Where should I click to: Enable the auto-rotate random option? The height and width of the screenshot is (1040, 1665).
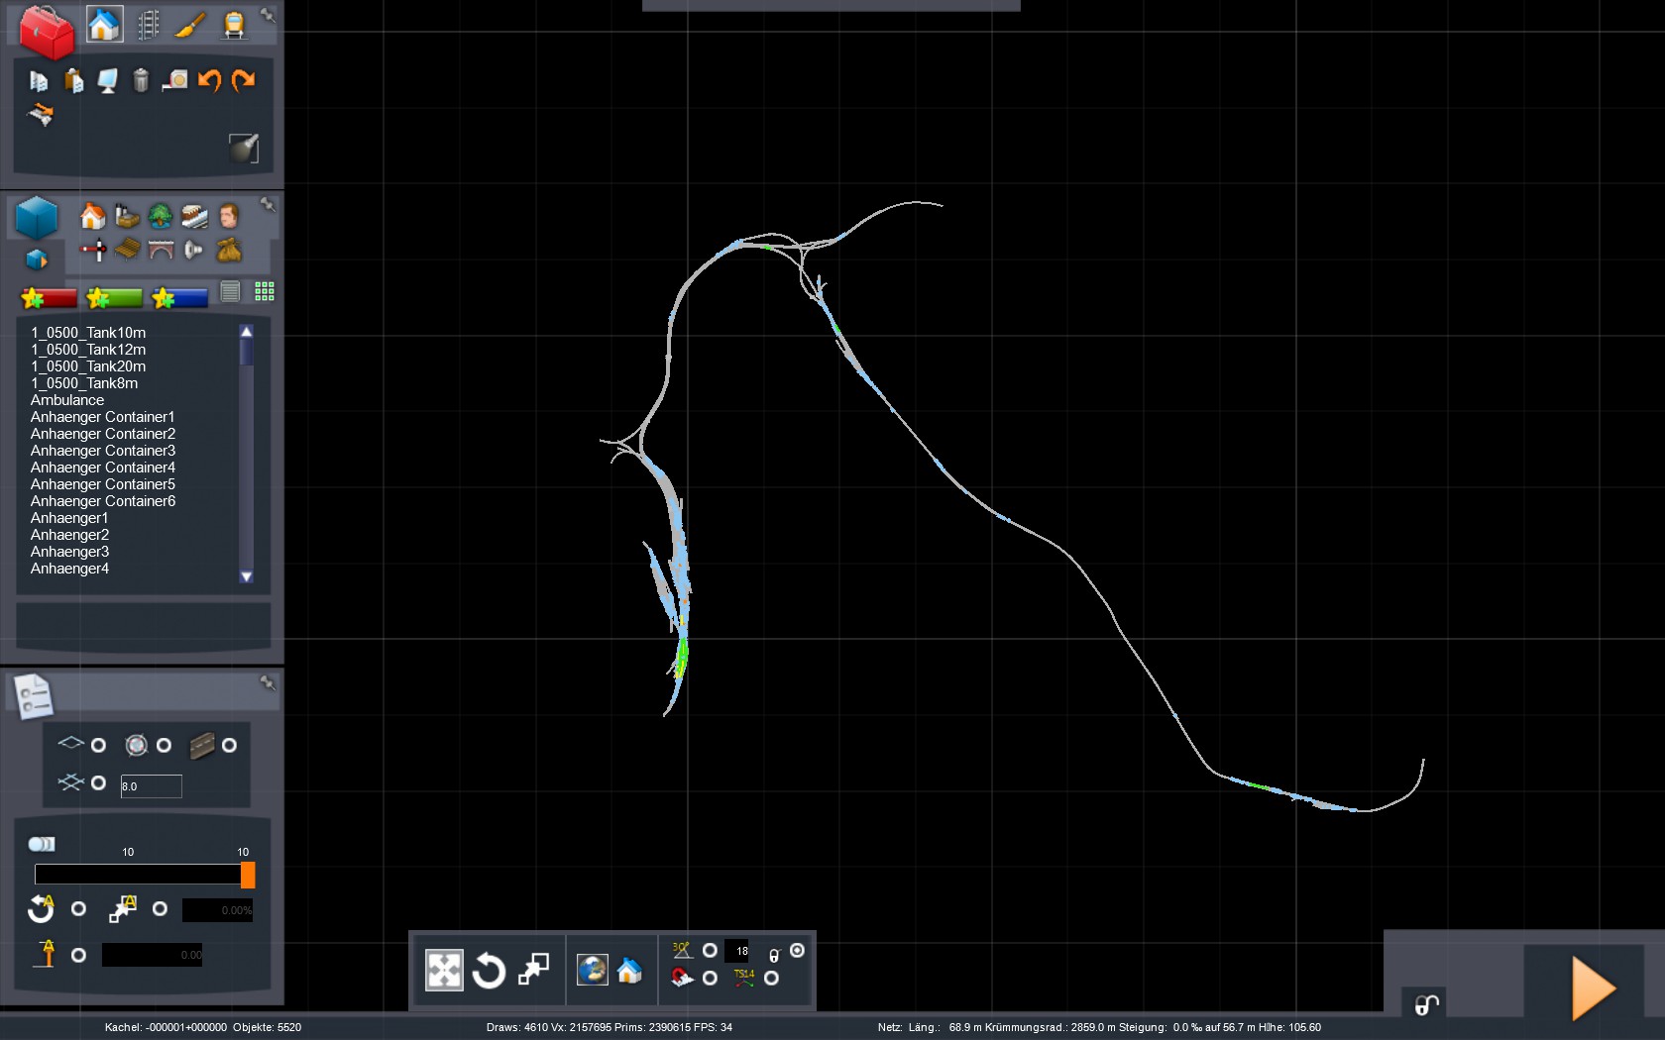[78, 908]
